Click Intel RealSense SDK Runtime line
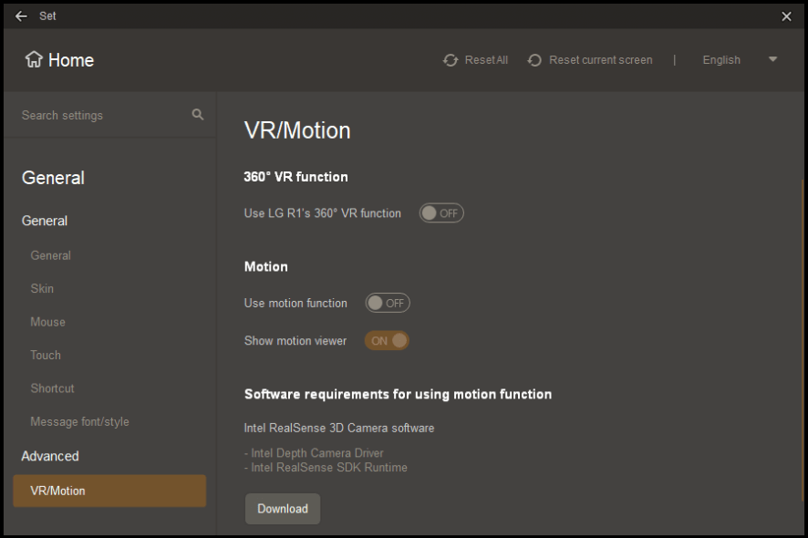This screenshot has height=538, width=808. (x=326, y=468)
